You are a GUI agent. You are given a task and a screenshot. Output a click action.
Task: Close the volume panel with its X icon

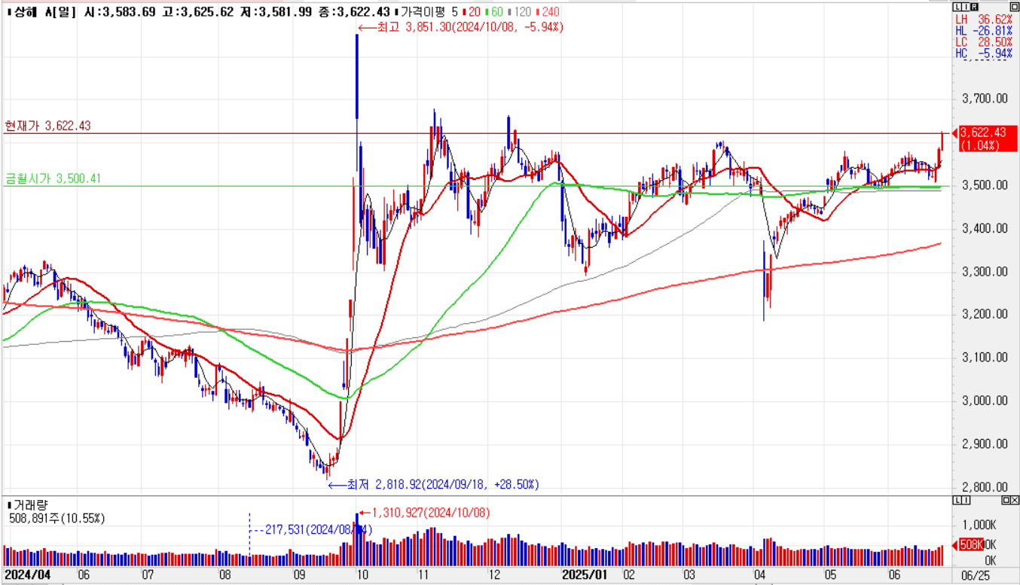tap(1014, 501)
